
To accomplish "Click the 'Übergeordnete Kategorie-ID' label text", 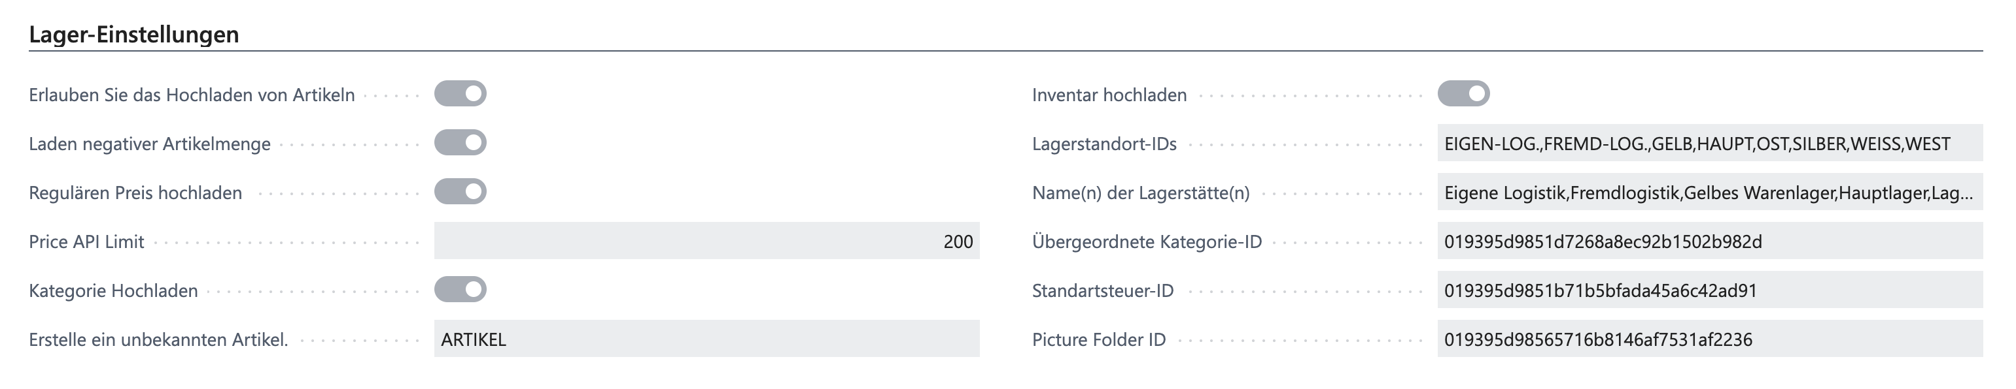I will (1147, 242).
